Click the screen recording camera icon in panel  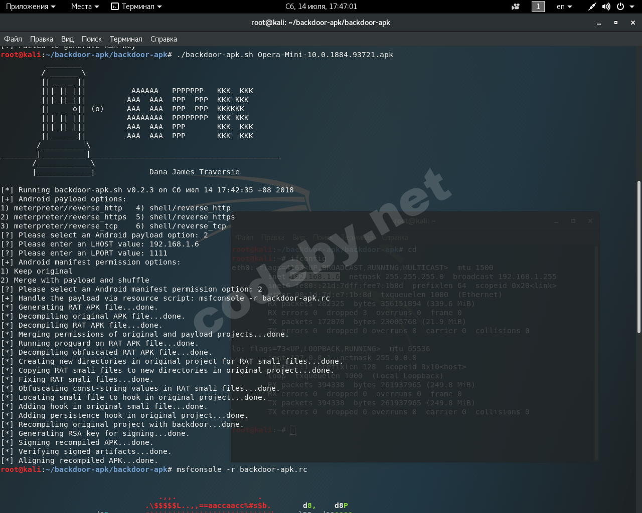[516, 7]
